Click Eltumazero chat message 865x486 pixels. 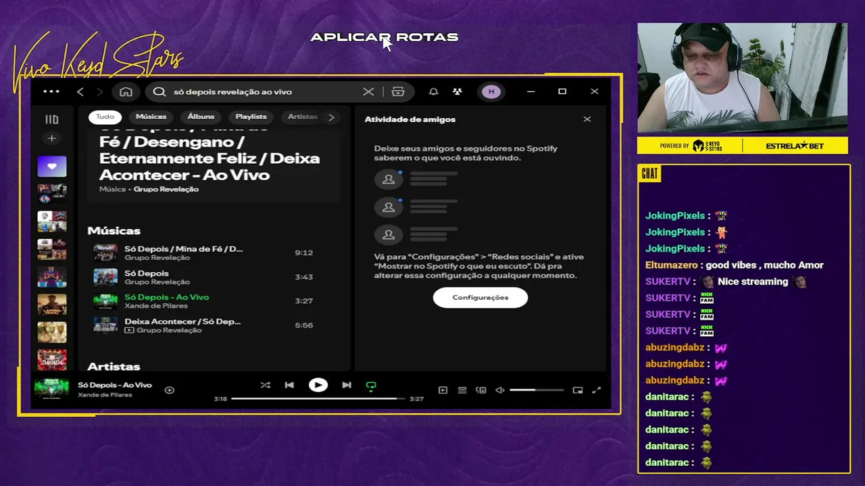735,265
